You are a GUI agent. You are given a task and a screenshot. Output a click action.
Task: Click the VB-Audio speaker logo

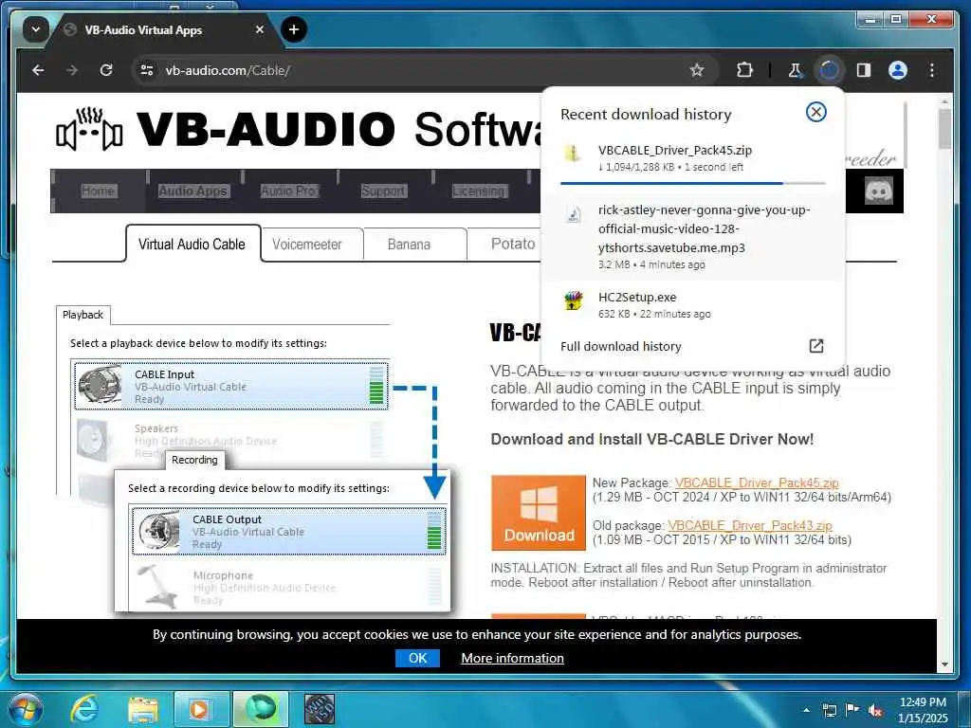[89, 129]
